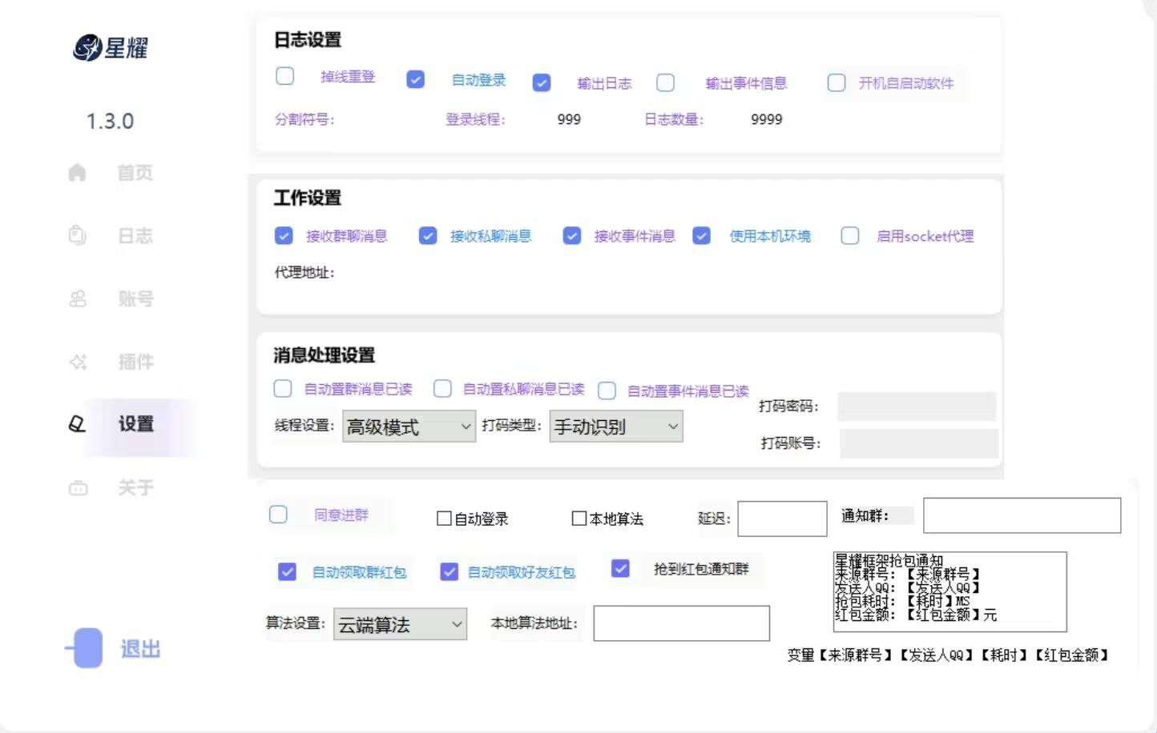Click the 首页 link in sidebar
Image resolution: width=1157 pixels, height=733 pixels.
135,173
